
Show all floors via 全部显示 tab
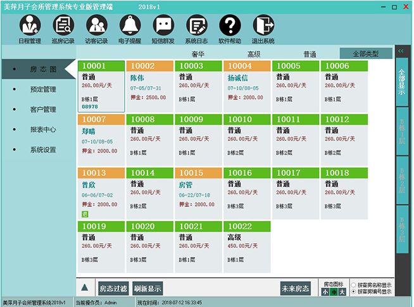tap(402, 82)
